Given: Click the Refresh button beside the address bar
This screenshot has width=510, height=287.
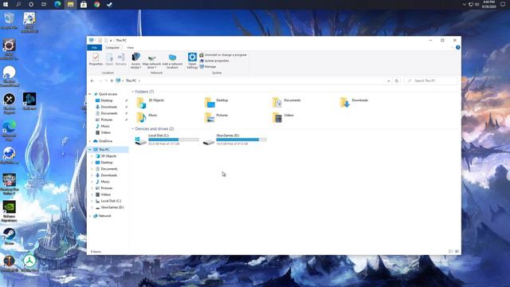Looking at the screenshot, I should [x=397, y=81].
